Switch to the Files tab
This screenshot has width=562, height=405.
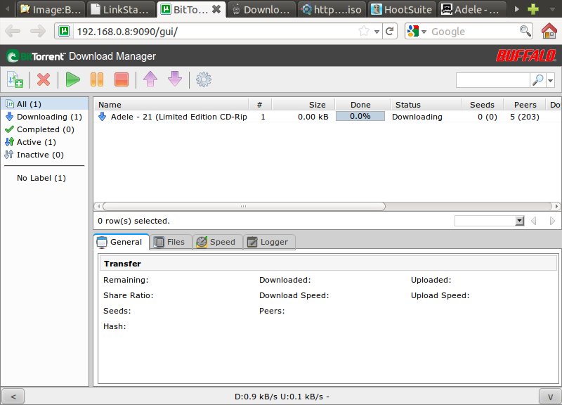[169, 242]
